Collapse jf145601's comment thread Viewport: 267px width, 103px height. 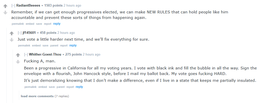click(20, 33)
